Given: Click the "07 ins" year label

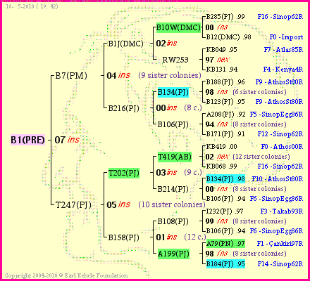Looking at the screenshot, I should [67, 140].
